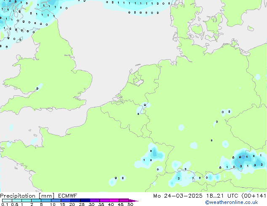
Task: Click the 1 mm legend color swatch
Action: 27,201
